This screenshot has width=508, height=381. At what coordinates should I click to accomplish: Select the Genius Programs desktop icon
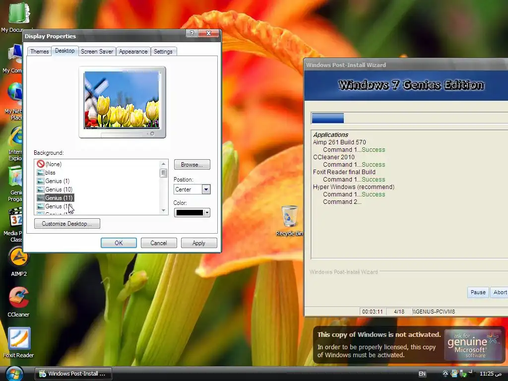tap(15, 184)
